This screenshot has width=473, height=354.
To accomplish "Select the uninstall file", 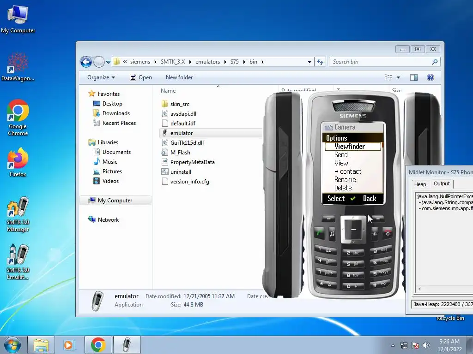I will 176,172.
